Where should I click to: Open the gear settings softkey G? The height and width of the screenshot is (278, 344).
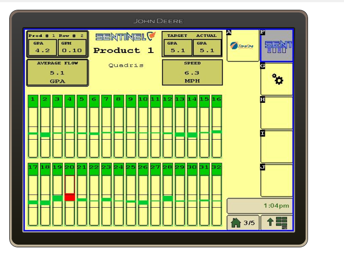[x=276, y=79]
